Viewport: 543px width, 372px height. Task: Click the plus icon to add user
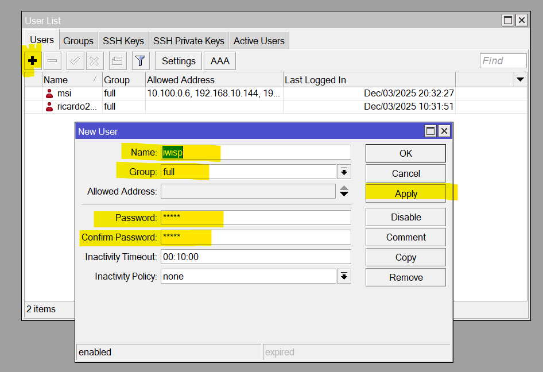[33, 61]
